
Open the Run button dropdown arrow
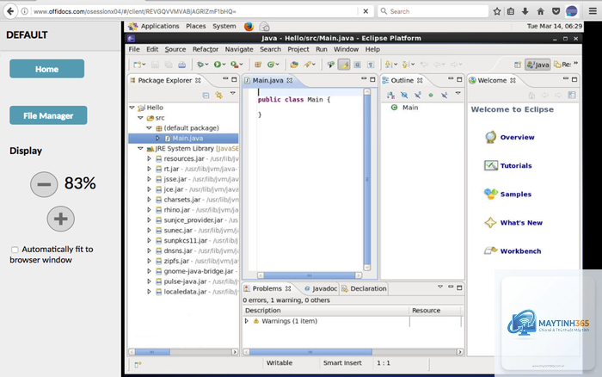coord(224,65)
